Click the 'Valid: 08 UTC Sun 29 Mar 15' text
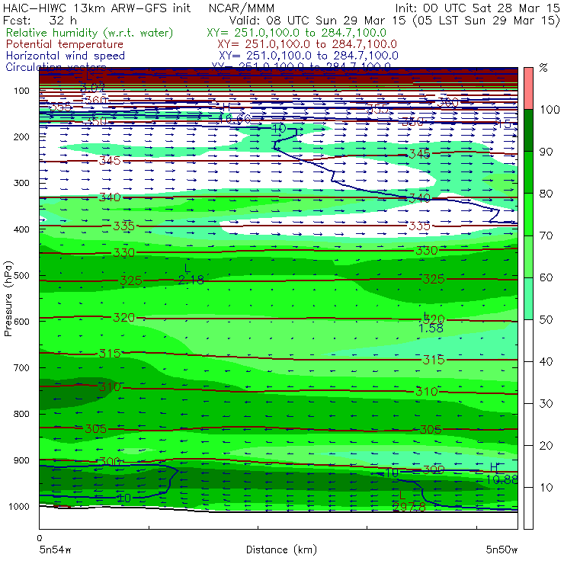This screenshot has height=564, width=564. click(318, 21)
